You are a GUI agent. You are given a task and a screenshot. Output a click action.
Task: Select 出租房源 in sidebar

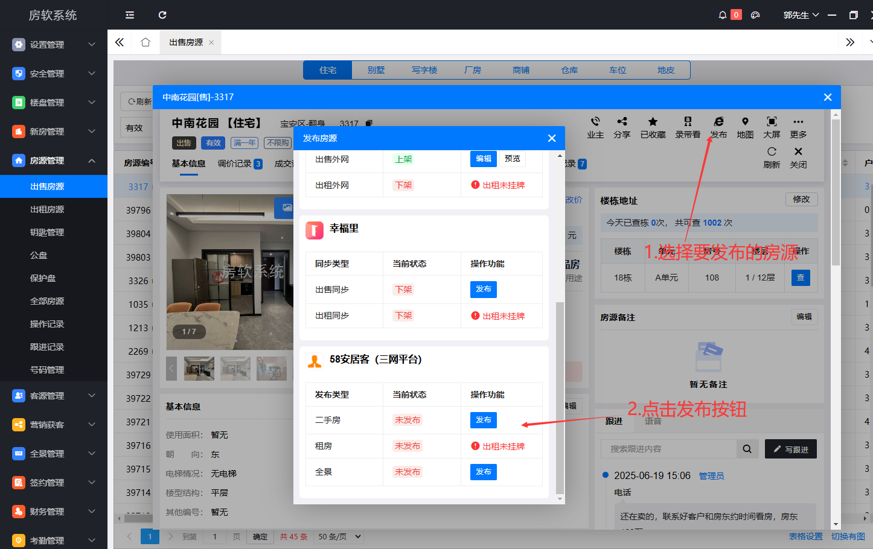click(54, 209)
